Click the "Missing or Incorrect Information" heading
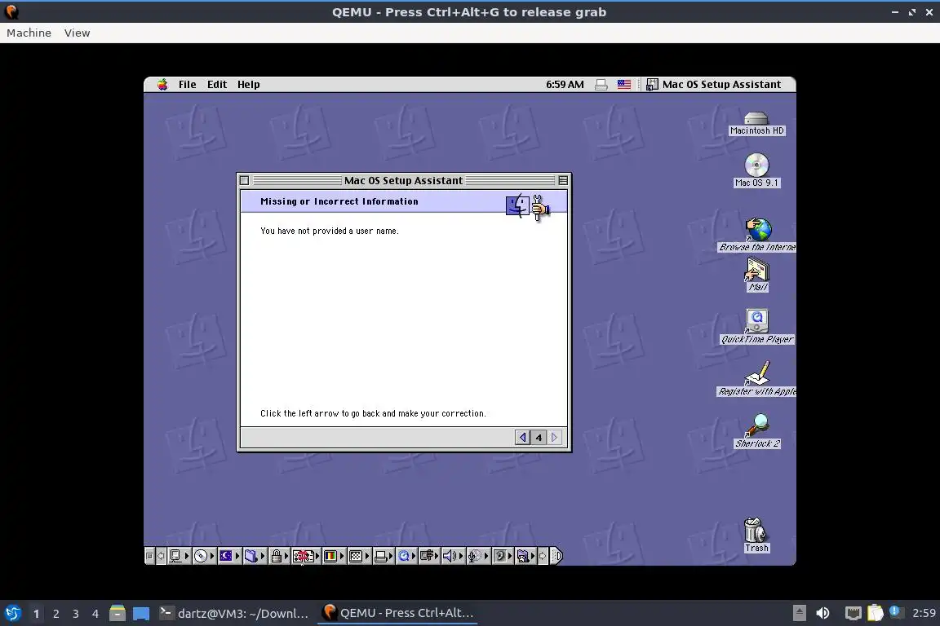940x626 pixels. [x=339, y=201]
